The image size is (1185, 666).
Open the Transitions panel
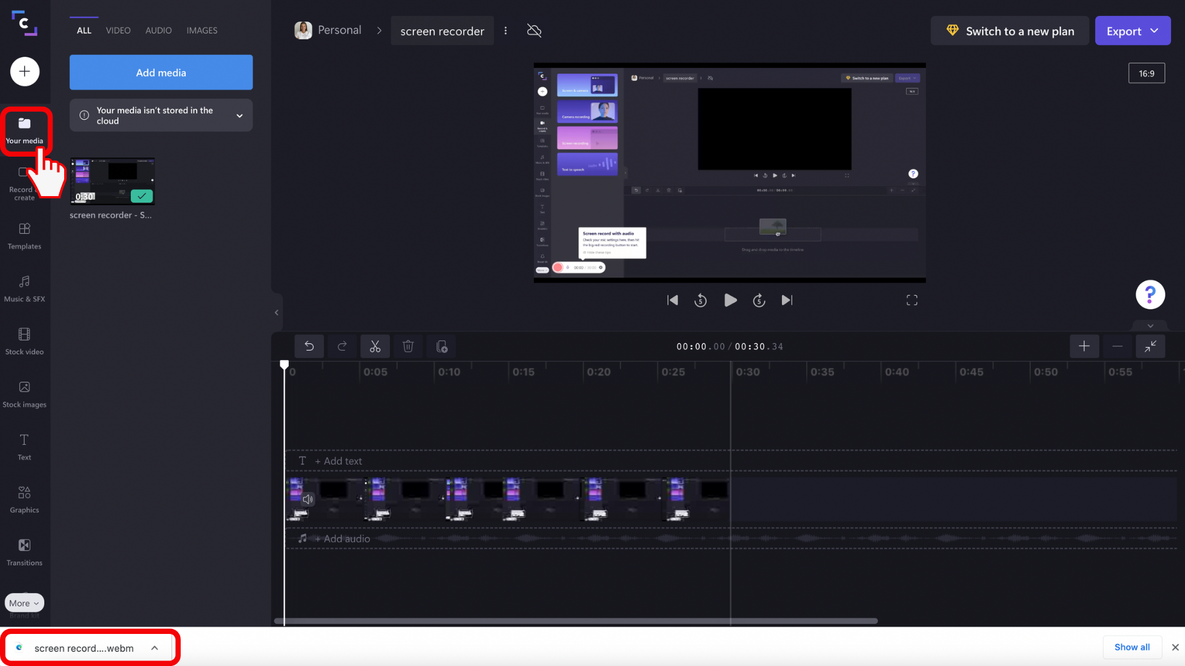24,553
